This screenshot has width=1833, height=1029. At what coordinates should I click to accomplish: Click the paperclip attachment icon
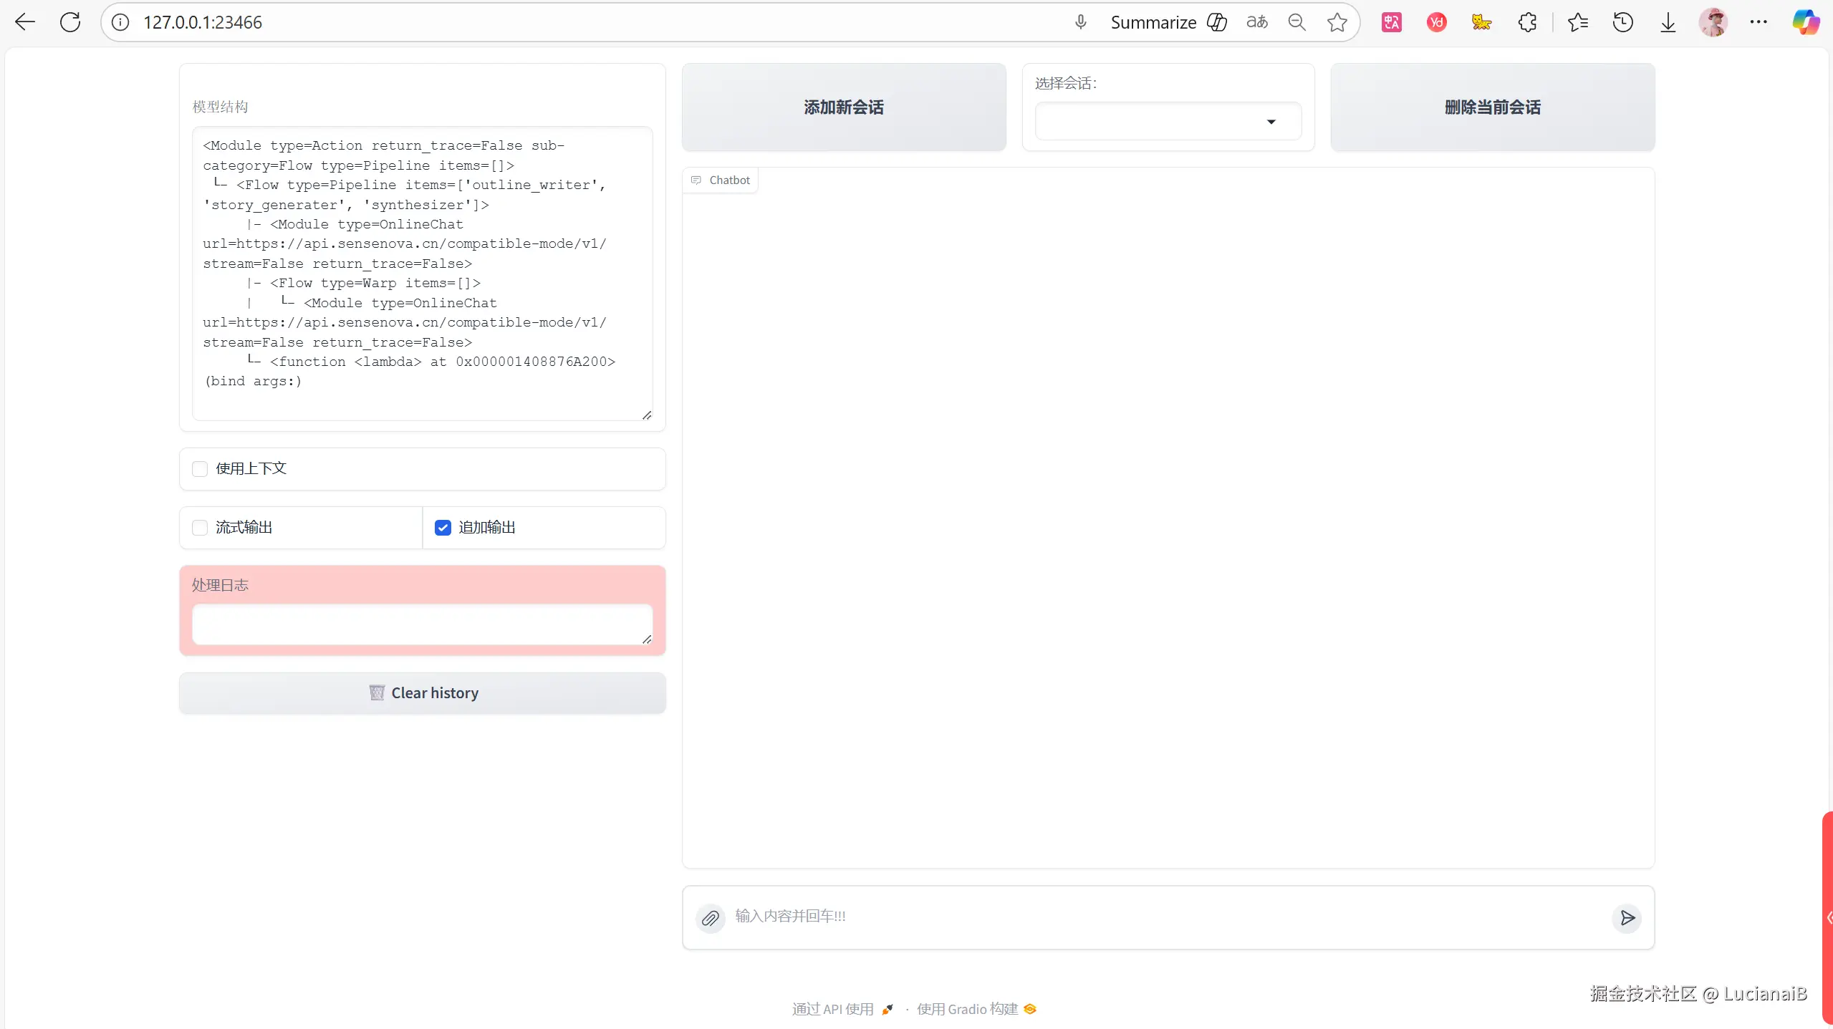[x=710, y=918]
